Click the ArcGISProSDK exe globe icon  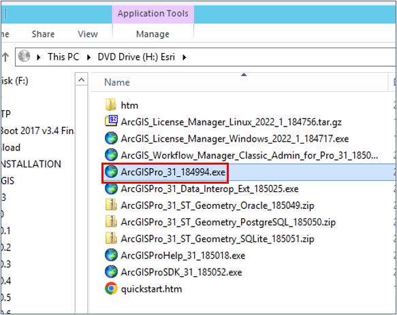[111, 271]
